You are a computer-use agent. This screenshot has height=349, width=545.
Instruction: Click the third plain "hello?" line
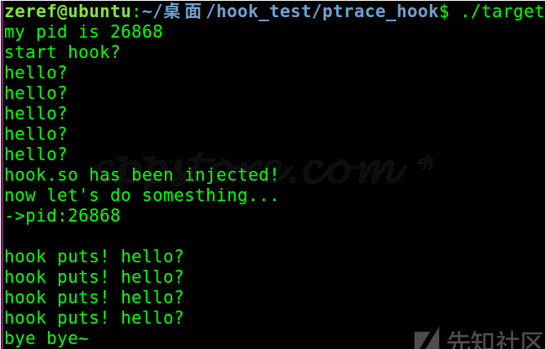click(x=36, y=114)
